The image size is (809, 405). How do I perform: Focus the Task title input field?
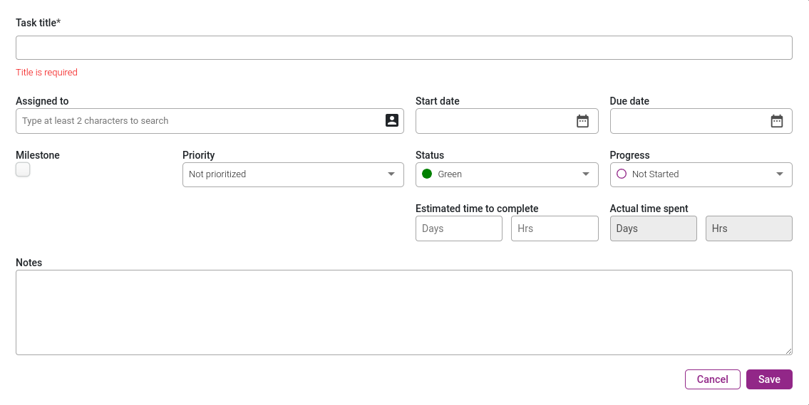[404, 48]
